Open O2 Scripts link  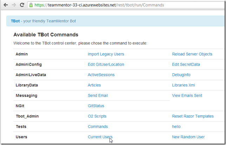click(97, 116)
